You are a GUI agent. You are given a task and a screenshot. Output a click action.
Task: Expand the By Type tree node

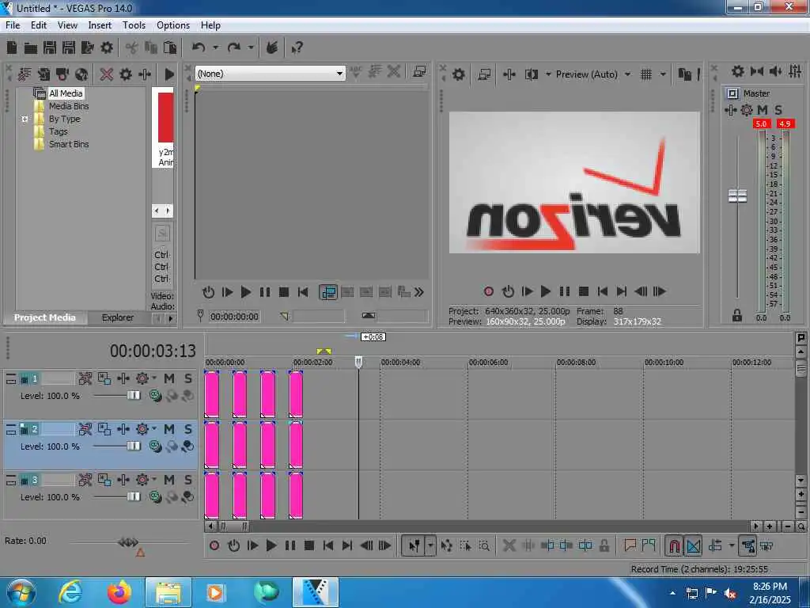point(25,119)
